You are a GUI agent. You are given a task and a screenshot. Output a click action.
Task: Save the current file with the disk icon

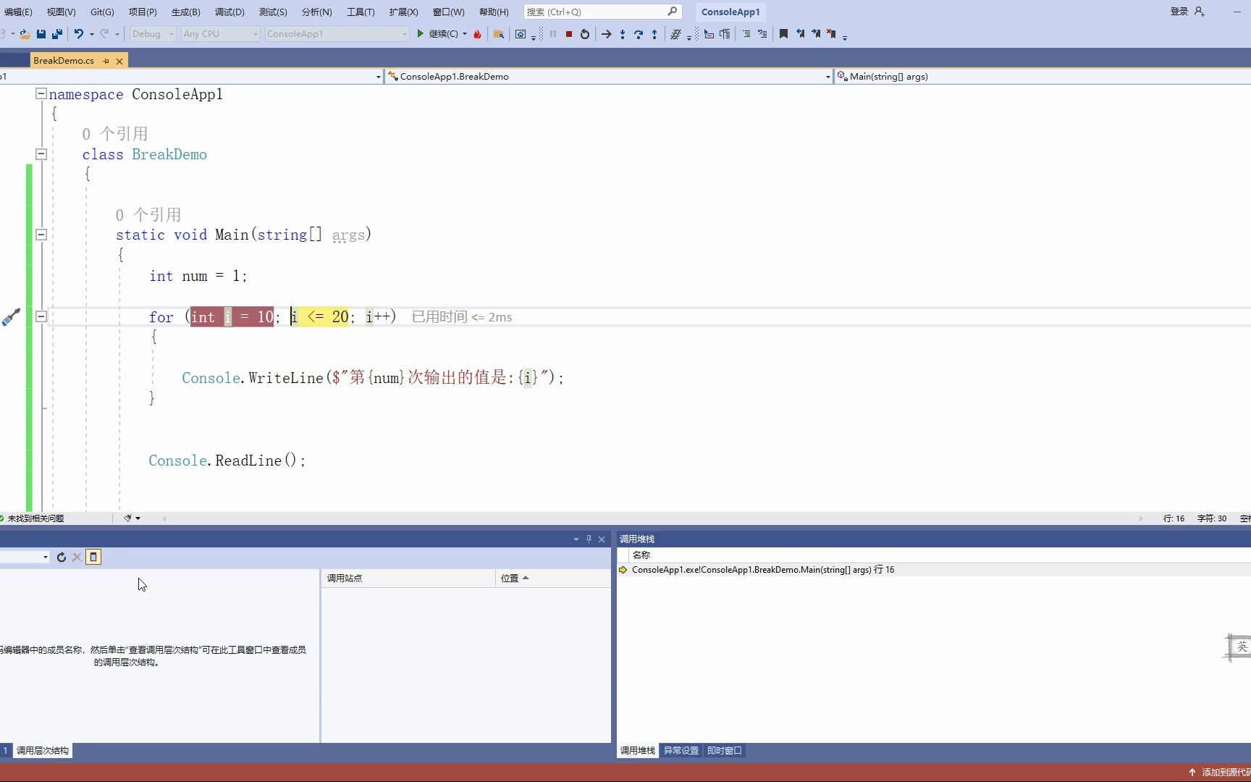click(41, 34)
